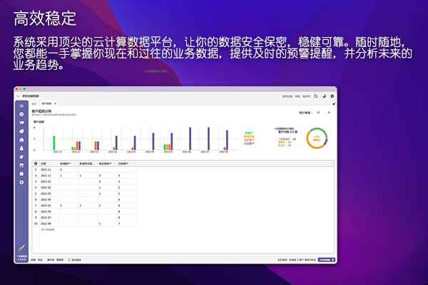The width and height of the screenshot is (428, 285).
Task: Toggle the red legend entry
Action: point(249,140)
